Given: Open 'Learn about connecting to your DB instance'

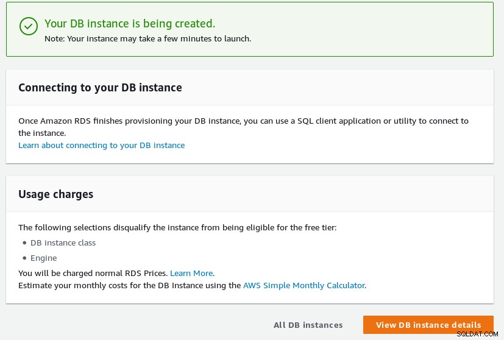Looking at the screenshot, I should (102, 145).
